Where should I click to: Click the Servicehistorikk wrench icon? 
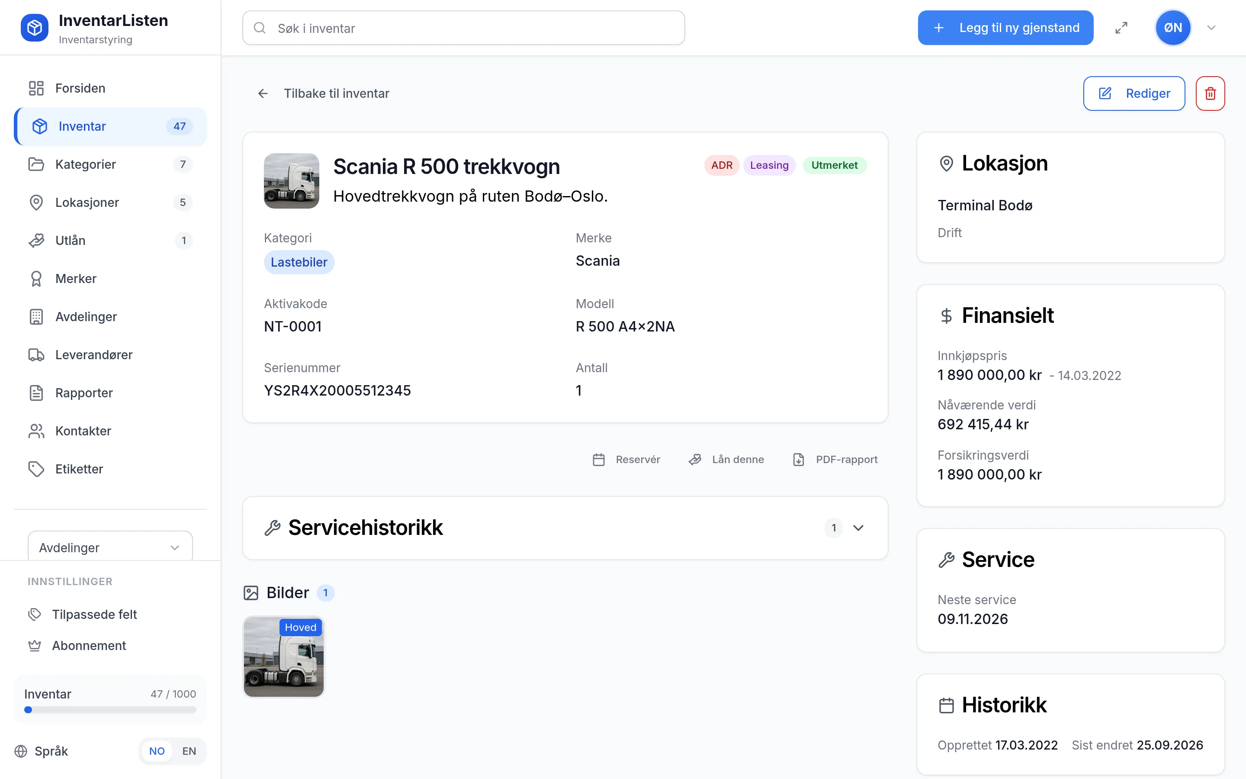pyautogui.click(x=273, y=528)
